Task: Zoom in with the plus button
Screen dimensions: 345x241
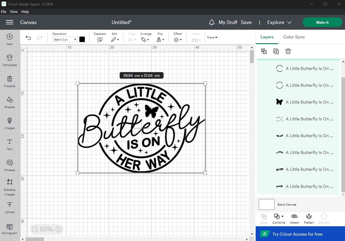Action: tap(58, 229)
